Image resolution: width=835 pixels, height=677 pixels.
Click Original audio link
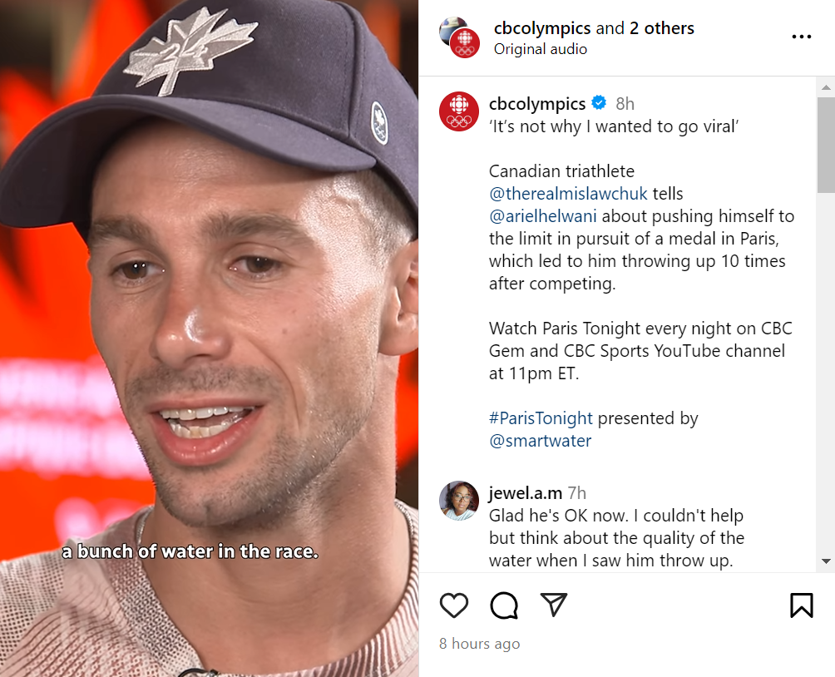541,49
